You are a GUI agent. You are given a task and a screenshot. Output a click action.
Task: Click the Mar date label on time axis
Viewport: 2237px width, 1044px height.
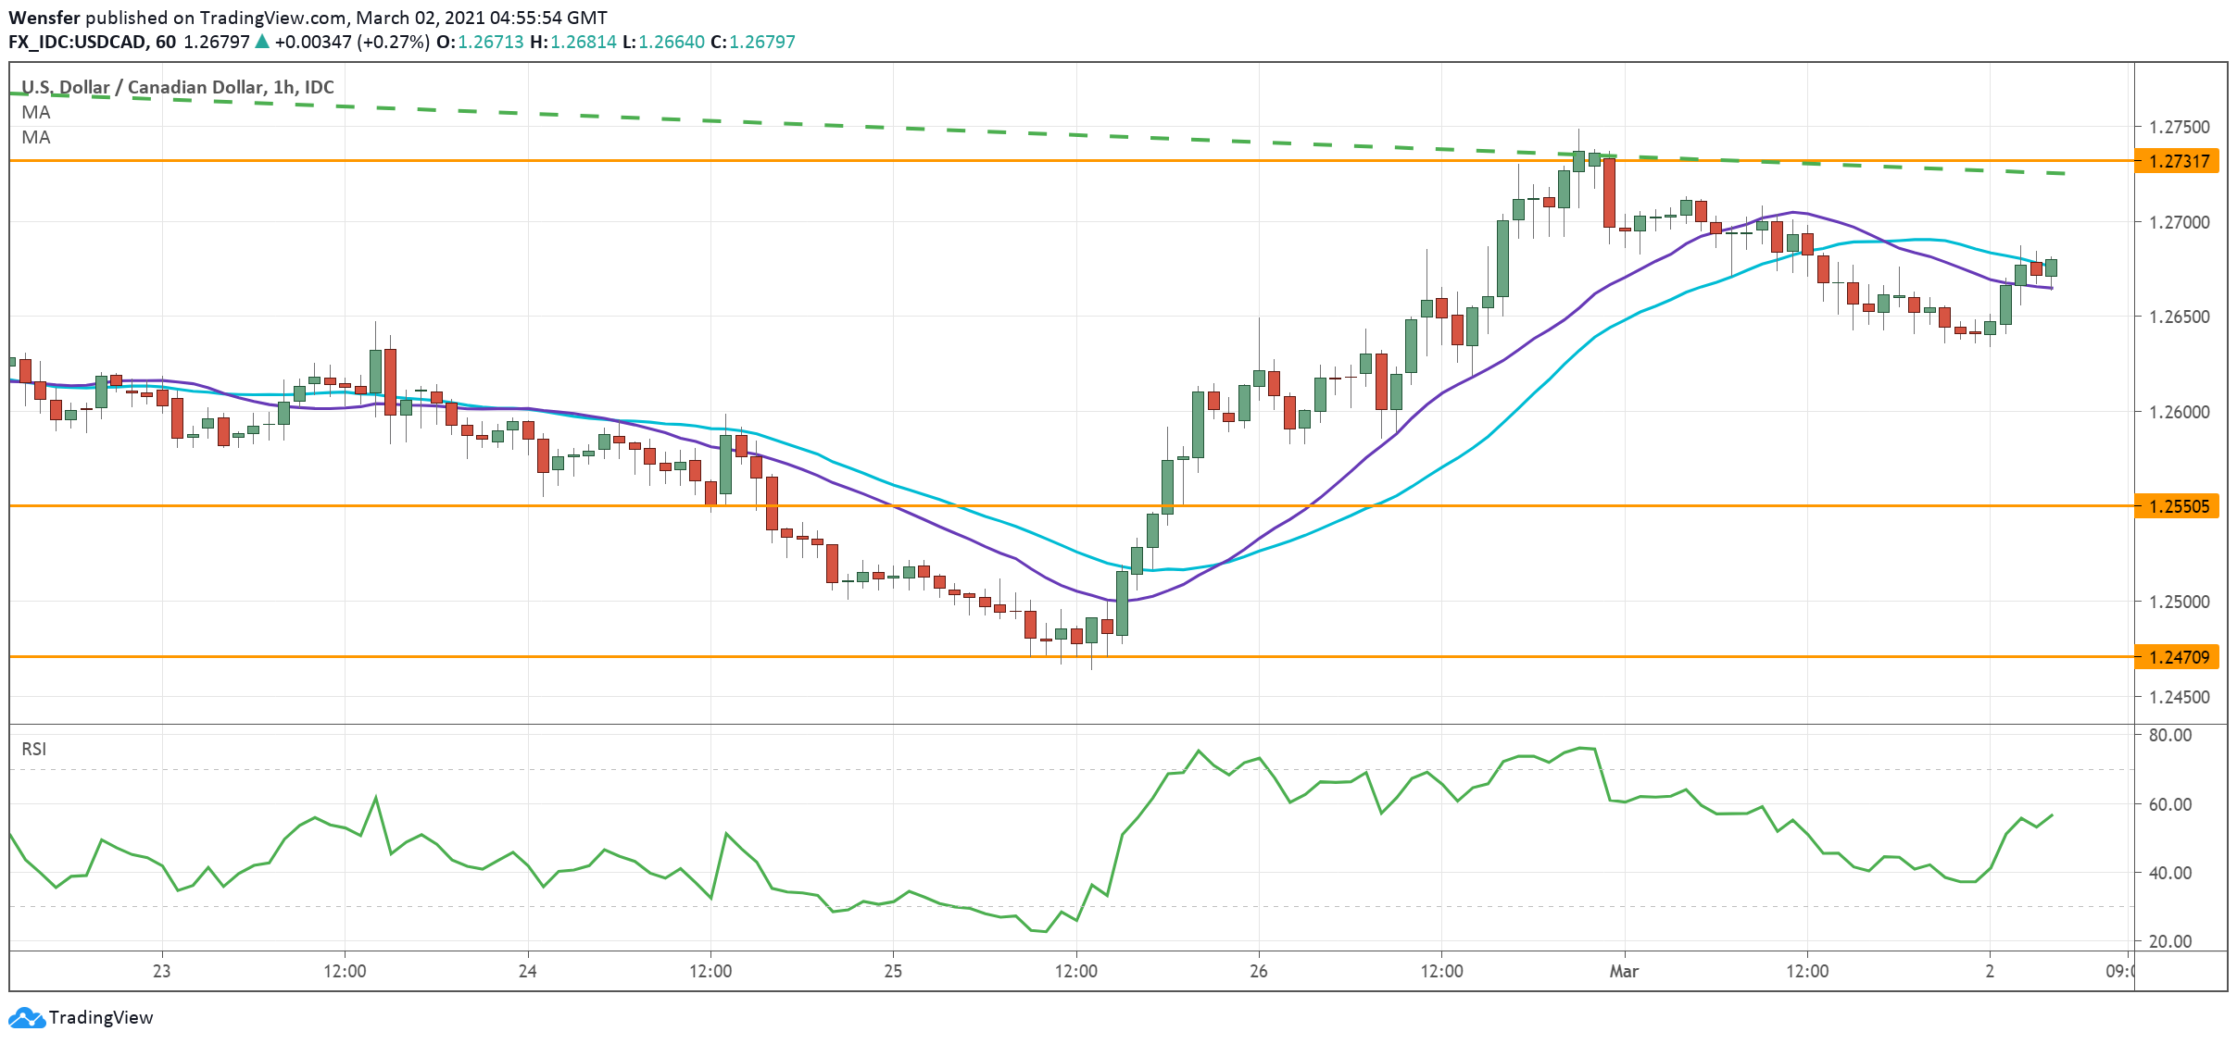point(1624,971)
